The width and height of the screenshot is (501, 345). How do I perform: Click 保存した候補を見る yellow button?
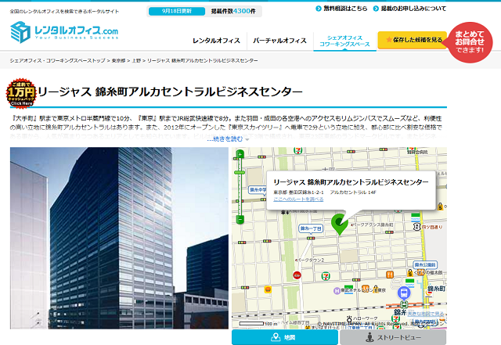(412, 40)
